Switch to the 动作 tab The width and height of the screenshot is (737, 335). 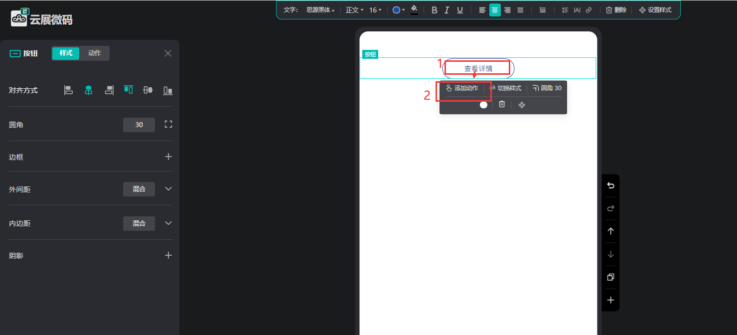pos(94,53)
